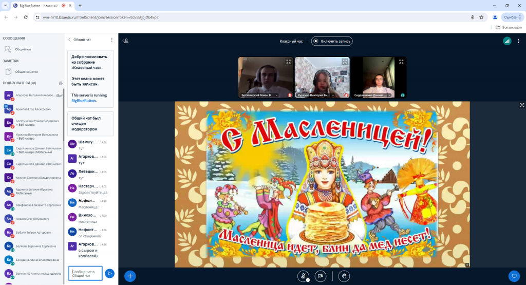Select user Адонина Евгения Юрьевна
This screenshot has height=285, width=526.
pos(33,191)
